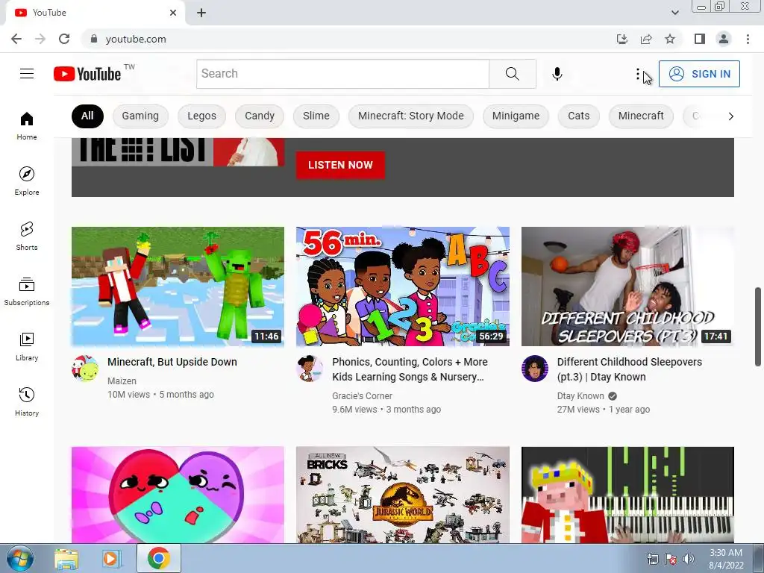Screen dimensions: 764x573
Task: Start voice search with microphone icon
Action: pos(557,74)
